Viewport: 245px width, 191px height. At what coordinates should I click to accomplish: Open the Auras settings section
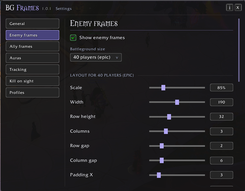click(32, 58)
